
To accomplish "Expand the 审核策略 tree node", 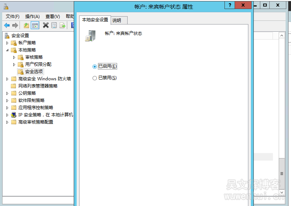I will click(14, 57).
